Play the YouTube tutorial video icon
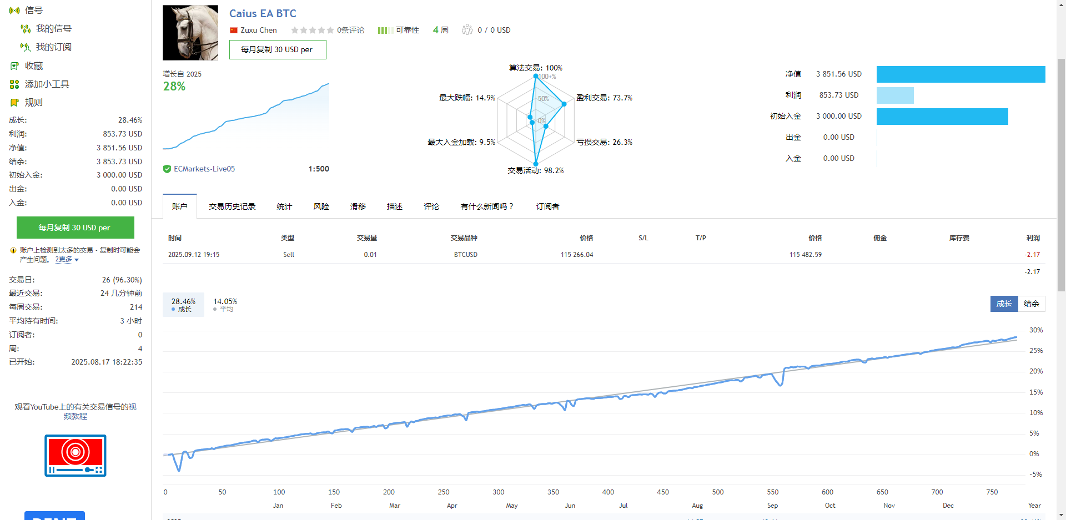 point(76,456)
